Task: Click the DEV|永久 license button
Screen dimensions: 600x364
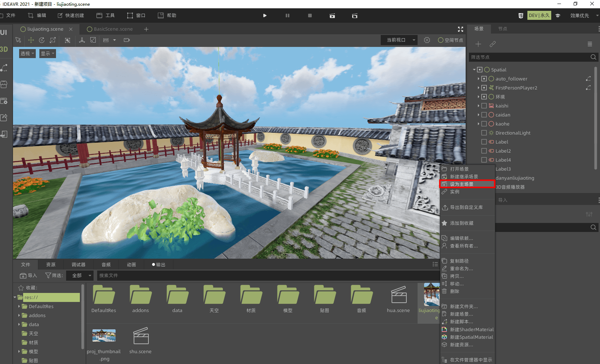Action: click(539, 16)
